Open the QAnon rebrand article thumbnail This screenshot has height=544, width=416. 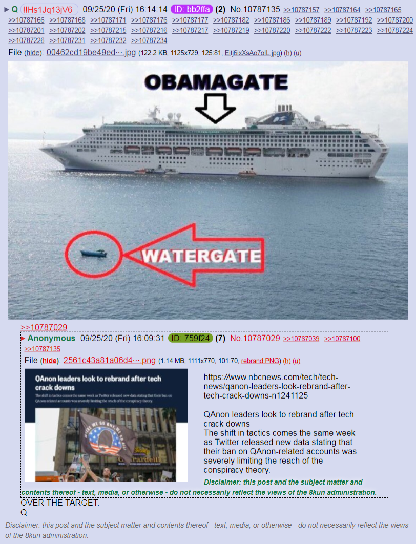tap(106, 425)
